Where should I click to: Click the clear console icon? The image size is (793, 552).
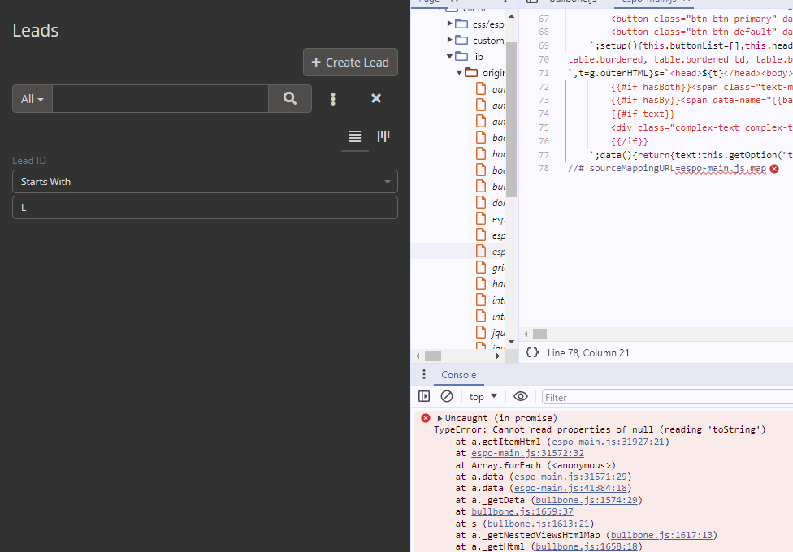pos(447,396)
